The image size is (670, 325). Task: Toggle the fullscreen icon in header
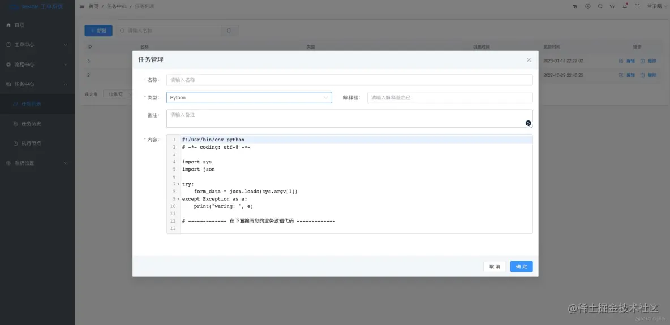(637, 6)
